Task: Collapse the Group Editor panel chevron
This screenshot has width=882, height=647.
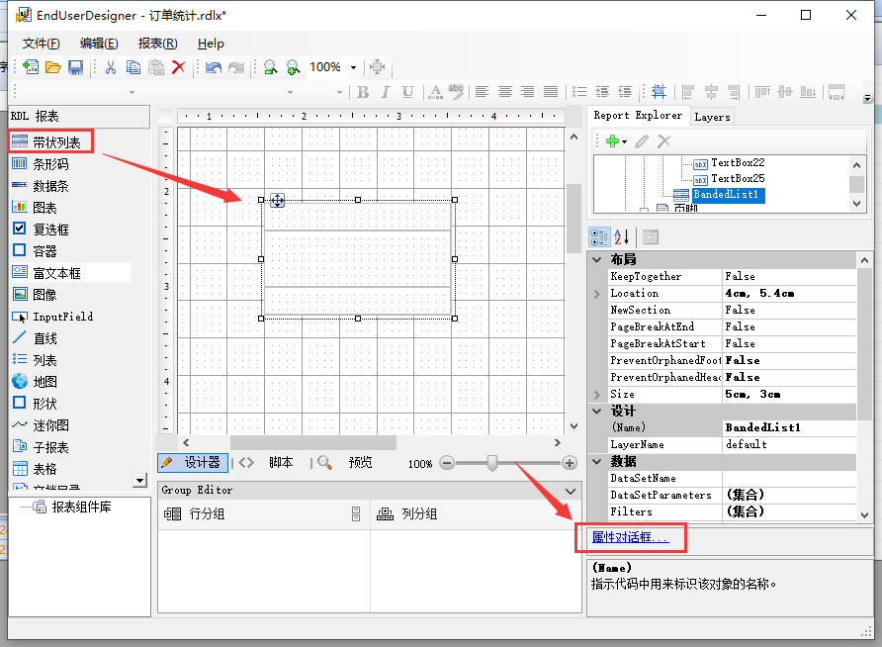Action: tap(571, 491)
